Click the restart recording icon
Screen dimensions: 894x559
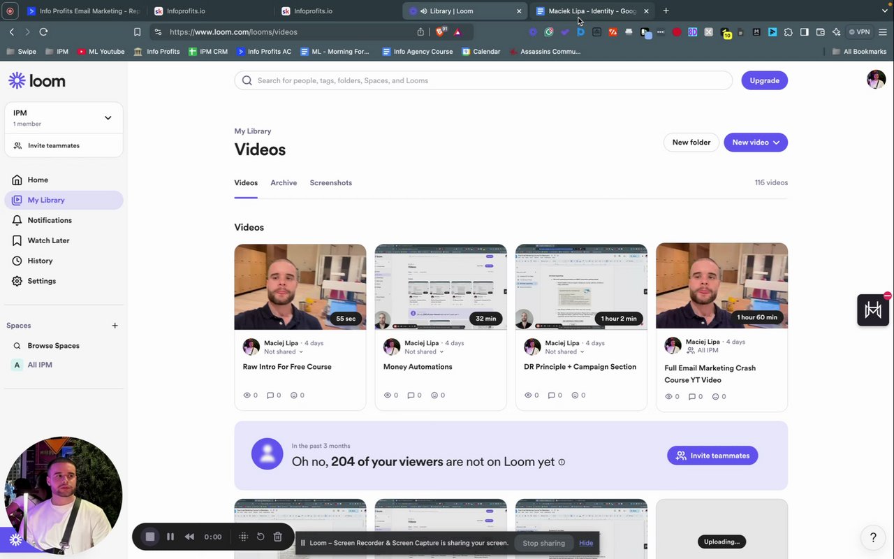coord(261,537)
